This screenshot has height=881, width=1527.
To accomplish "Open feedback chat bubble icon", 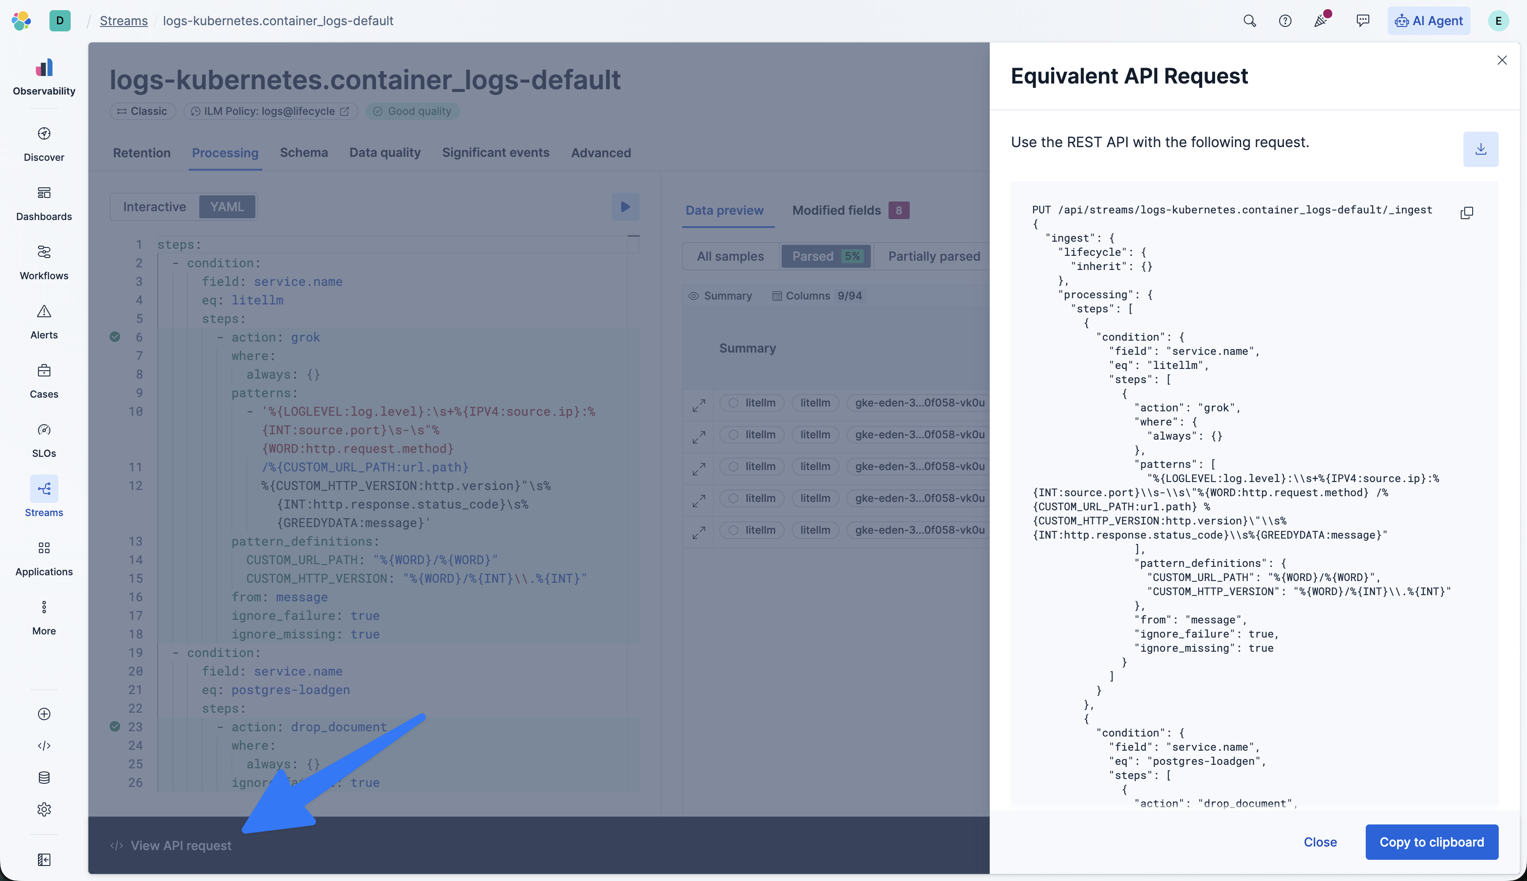I will (x=1363, y=21).
